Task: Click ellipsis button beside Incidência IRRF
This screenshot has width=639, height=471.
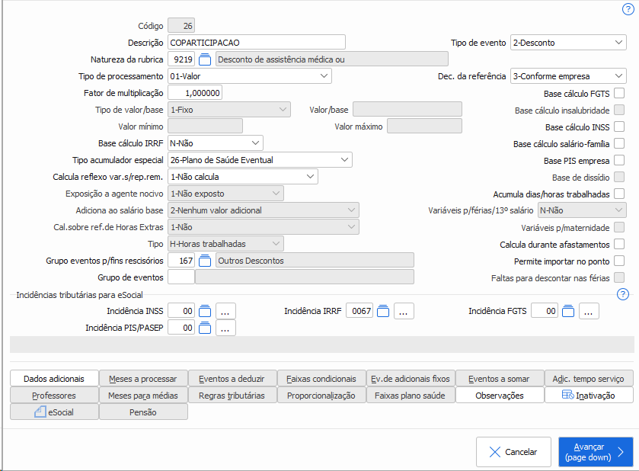Action: pos(404,310)
